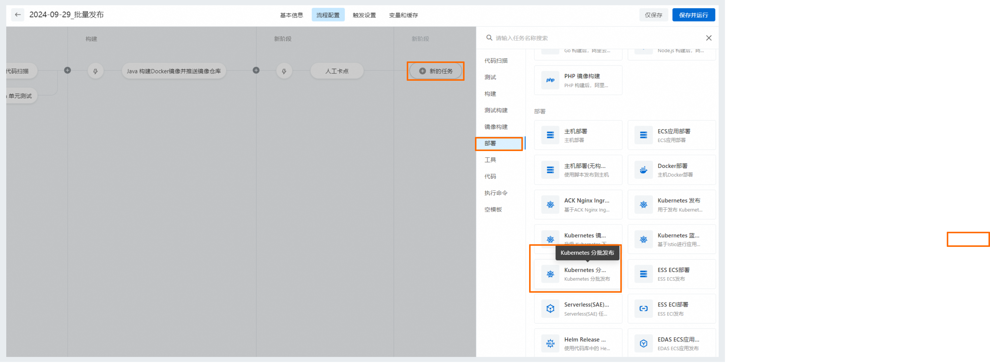Choose the Helm Release task title
Screen dimensions: 990x363
pos(585,340)
